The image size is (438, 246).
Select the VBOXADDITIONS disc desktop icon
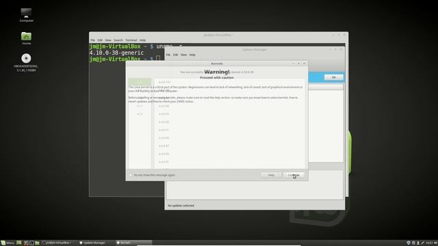pyautogui.click(x=26, y=62)
